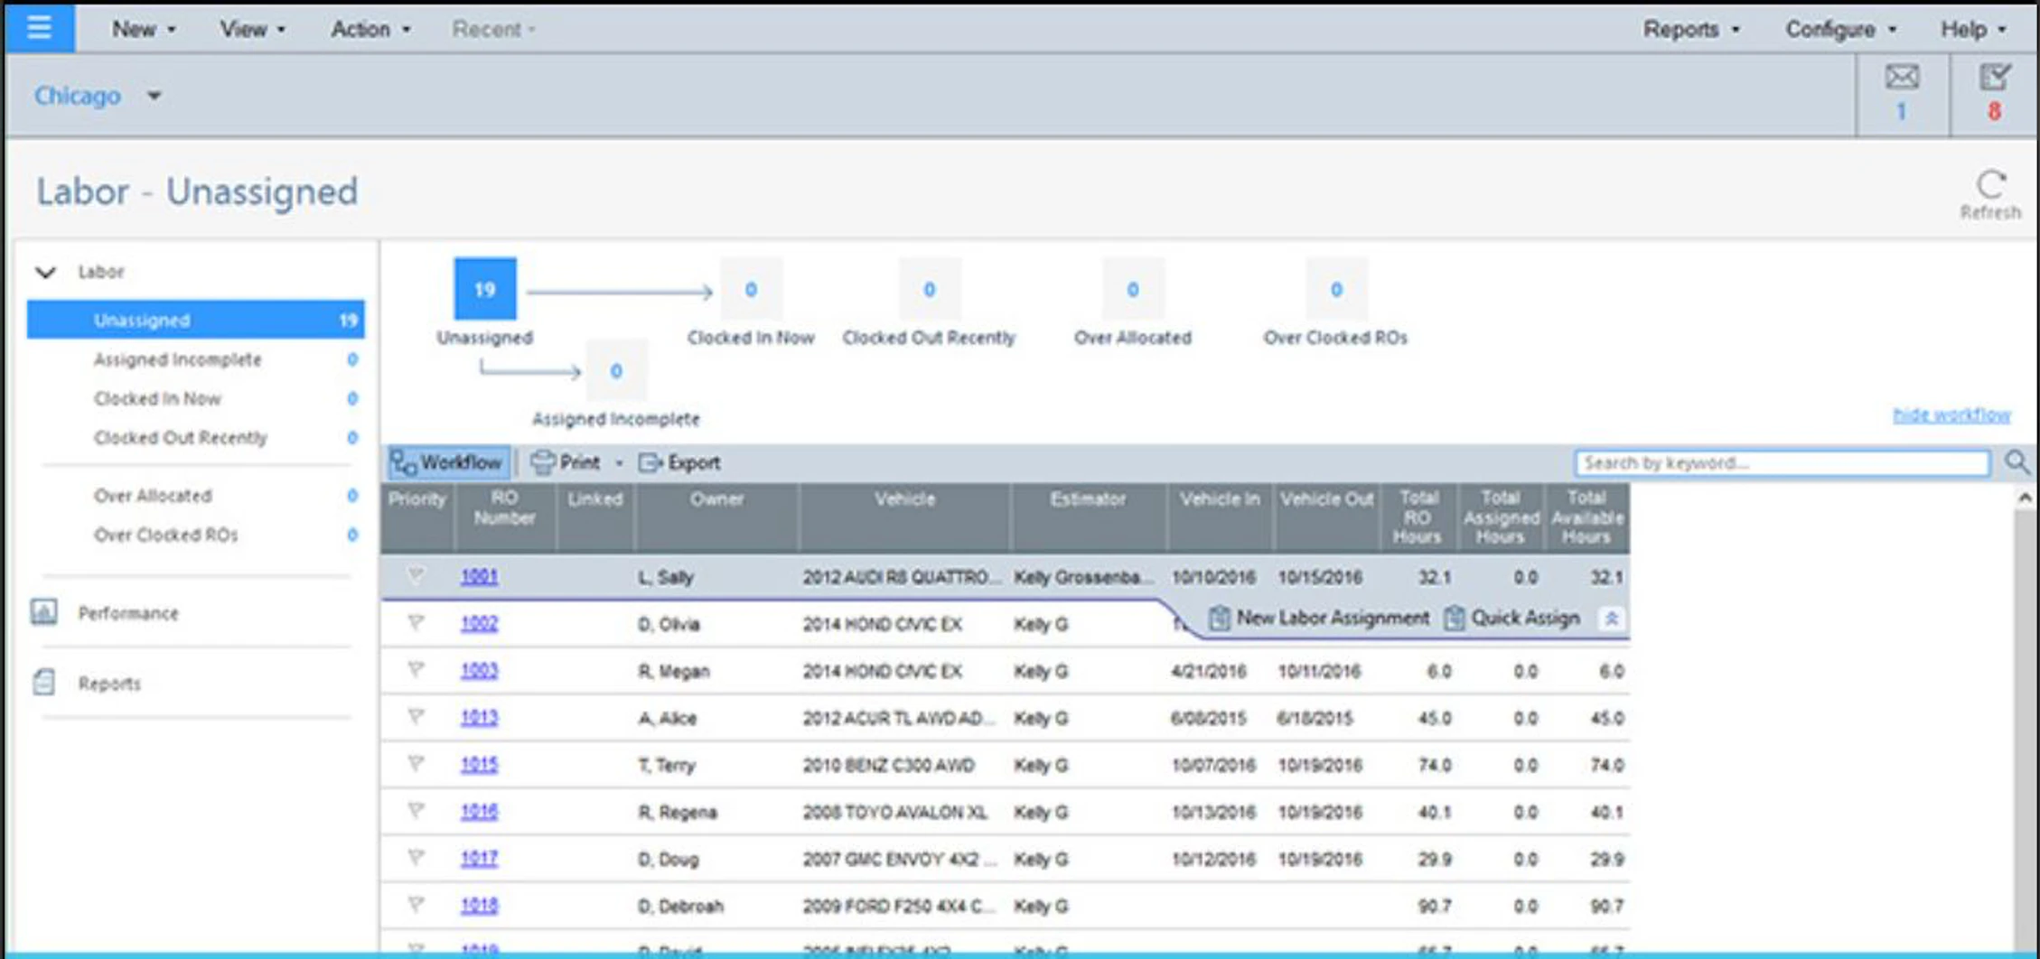2040x959 pixels.
Task: Open tasks with the red badge 8
Action: (1997, 93)
